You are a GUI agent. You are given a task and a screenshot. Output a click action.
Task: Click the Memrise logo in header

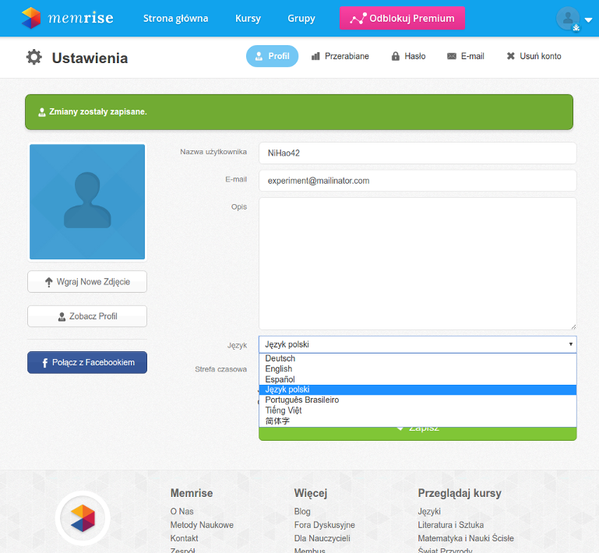tap(68, 18)
